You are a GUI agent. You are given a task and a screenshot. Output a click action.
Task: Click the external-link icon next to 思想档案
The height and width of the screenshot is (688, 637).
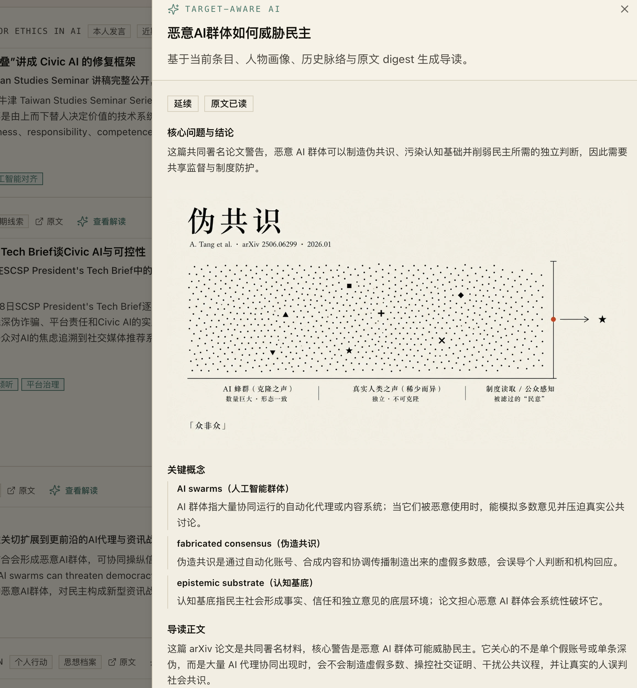[112, 662]
